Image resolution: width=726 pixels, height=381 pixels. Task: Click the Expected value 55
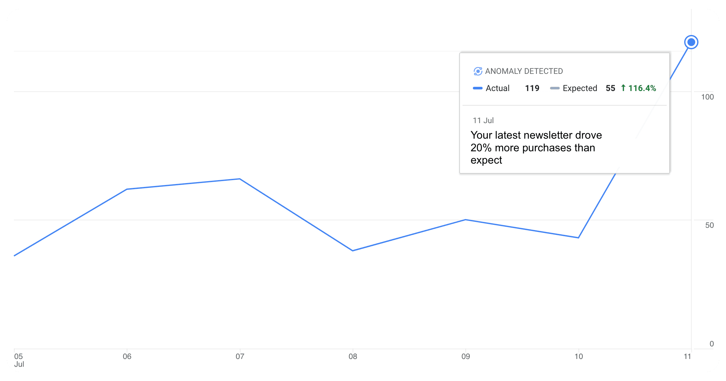click(x=610, y=88)
